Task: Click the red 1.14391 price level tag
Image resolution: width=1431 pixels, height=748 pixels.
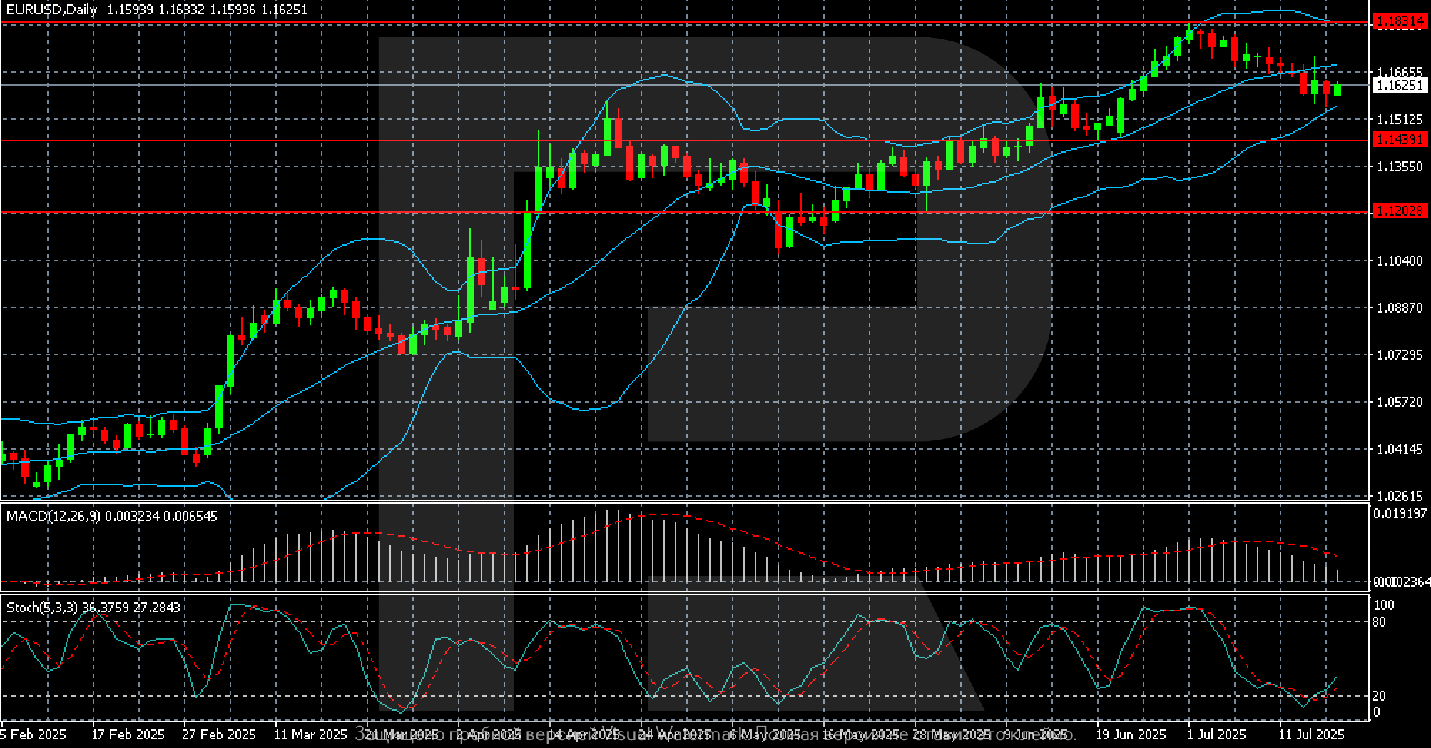Action: coord(1399,140)
